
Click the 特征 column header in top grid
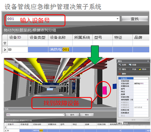click(123, 37)
